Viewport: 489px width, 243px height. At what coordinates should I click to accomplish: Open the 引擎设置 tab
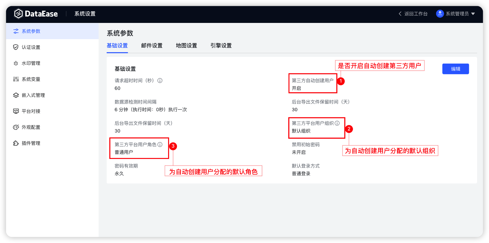(221, 46)
